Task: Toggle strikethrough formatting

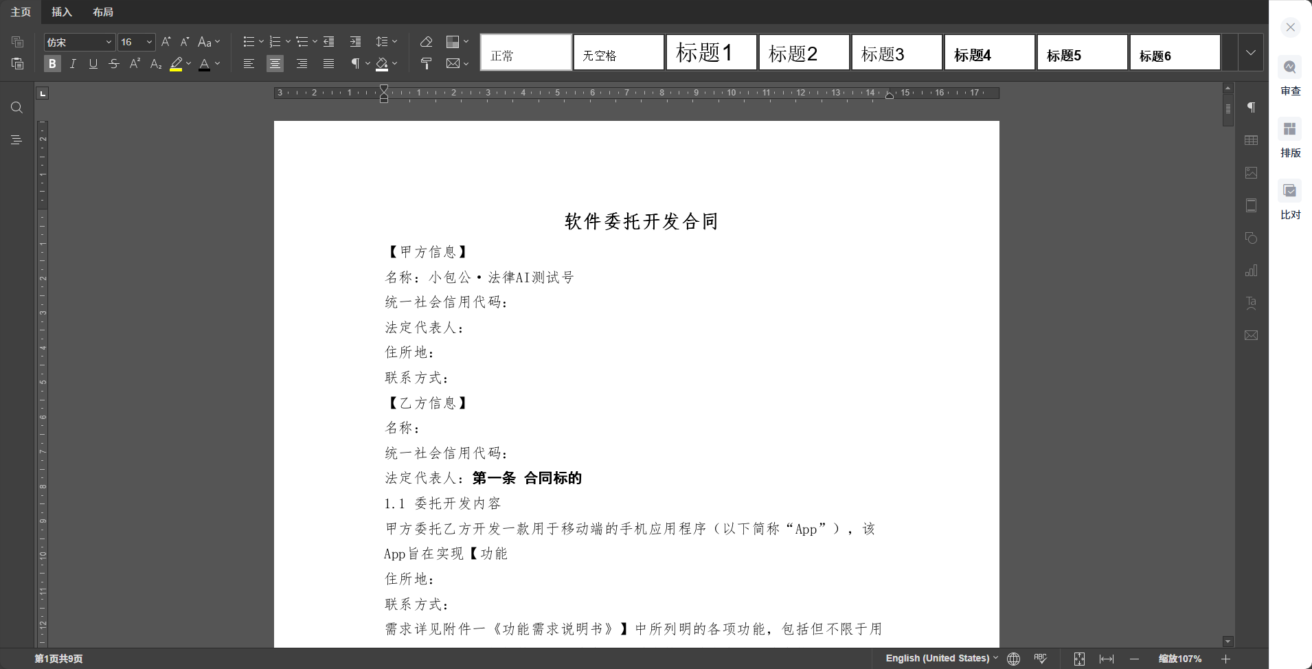Action: (x=114, y=64)
